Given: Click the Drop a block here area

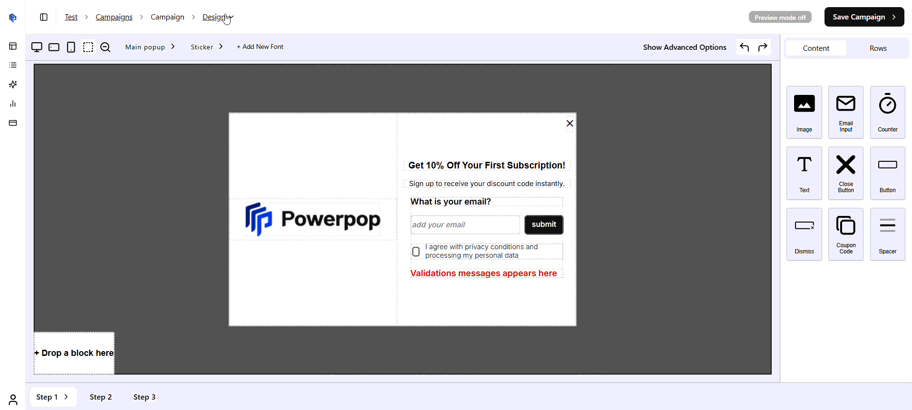Looking at the screenshot, I should [74, 353].
